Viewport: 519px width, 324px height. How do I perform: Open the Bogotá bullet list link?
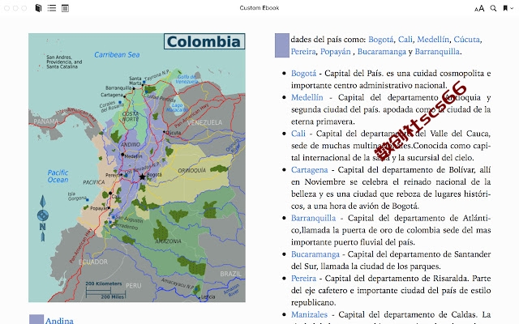303,74
